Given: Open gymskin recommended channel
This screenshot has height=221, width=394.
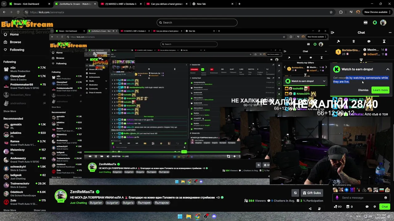Looking at the screenshot, I should 25,126.
